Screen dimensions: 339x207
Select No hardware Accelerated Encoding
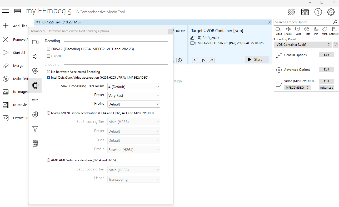[48, 72]
